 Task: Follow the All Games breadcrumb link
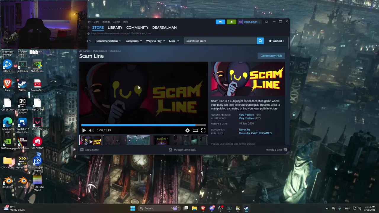[85, 51]
